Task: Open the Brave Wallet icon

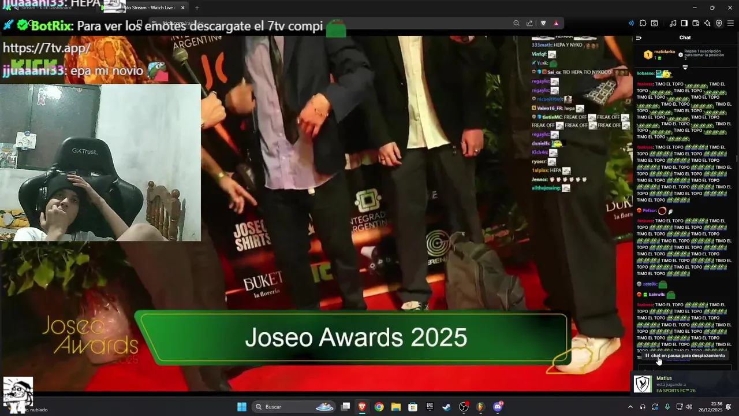Action: (x=696, y=23)
